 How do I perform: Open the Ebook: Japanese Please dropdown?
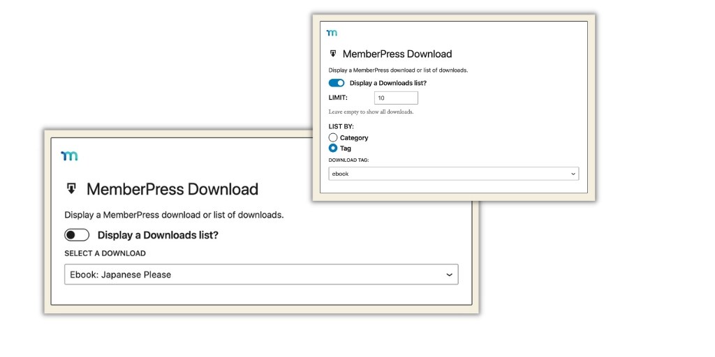point(260,275)
